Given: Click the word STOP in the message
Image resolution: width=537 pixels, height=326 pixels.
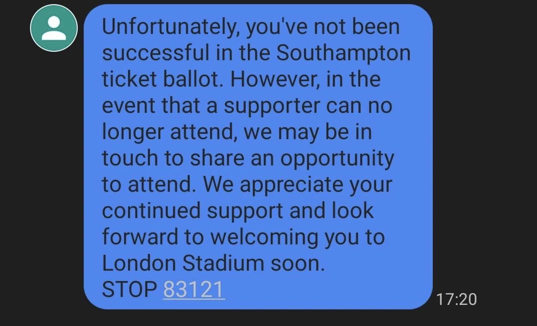Looking at the screenshot, I should coord(129,289).
